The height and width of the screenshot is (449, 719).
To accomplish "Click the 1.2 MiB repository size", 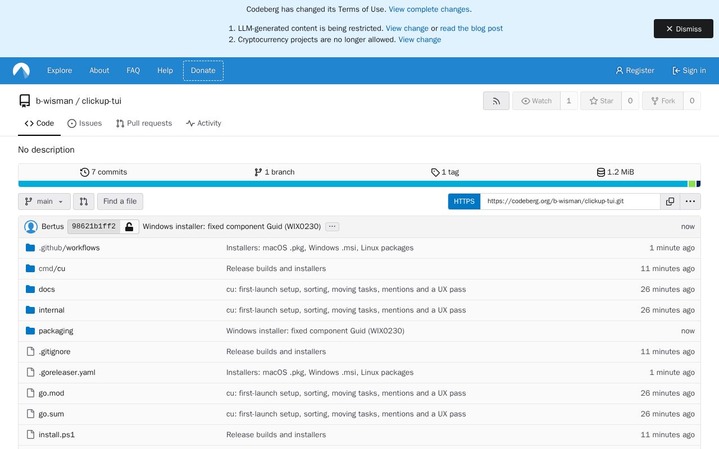I will point(615,172).
